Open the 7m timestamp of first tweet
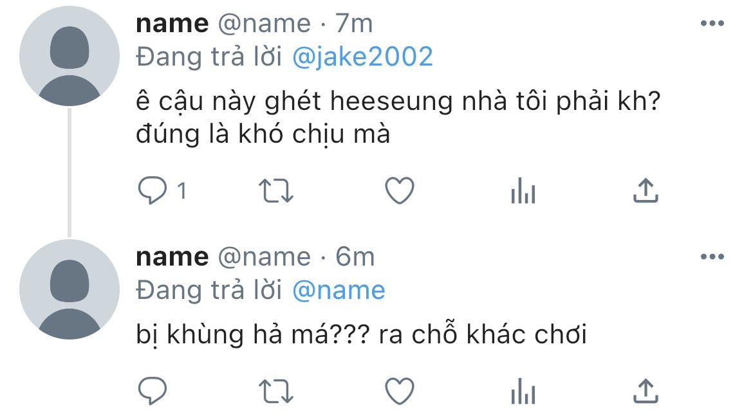 coord(354,24)
